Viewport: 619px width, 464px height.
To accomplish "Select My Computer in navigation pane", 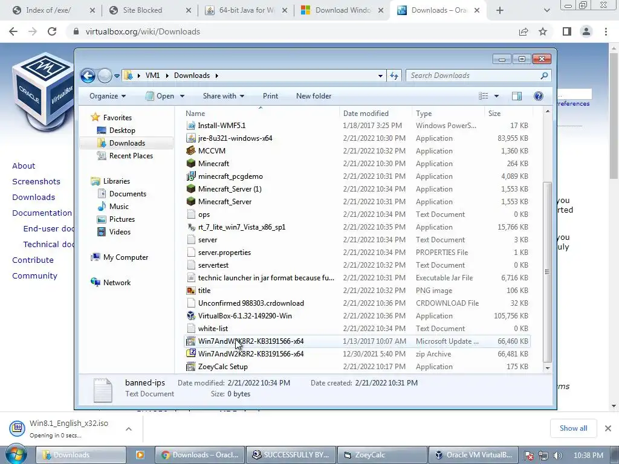I will pos(126,257).
